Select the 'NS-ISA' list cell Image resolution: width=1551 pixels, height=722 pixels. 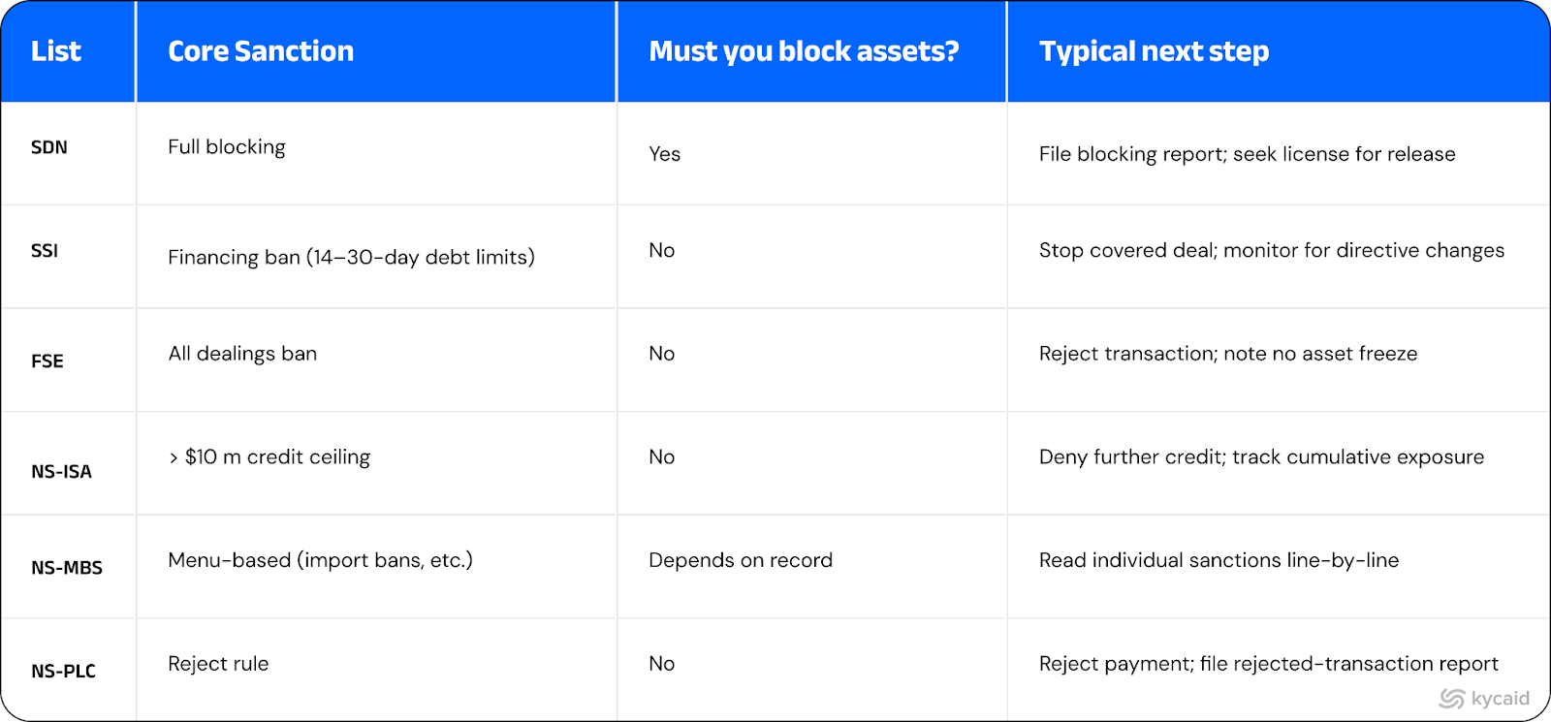[x=61, y=471]
